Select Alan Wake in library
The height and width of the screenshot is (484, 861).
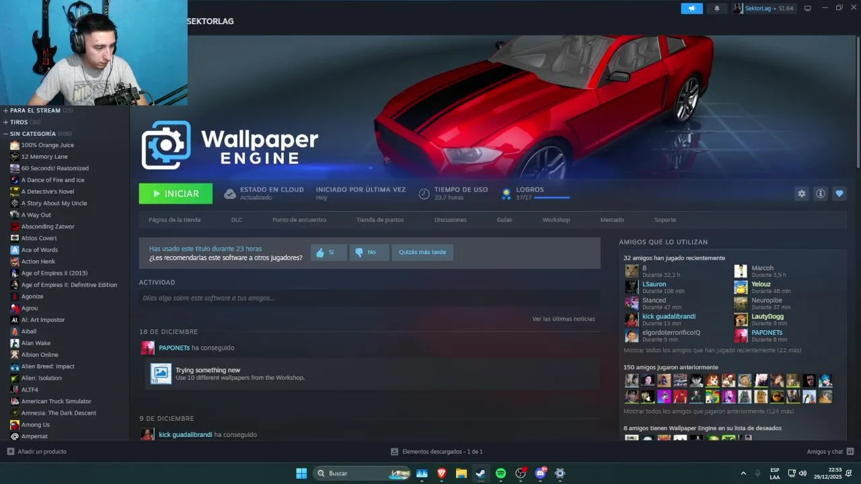tap(36, 343)
